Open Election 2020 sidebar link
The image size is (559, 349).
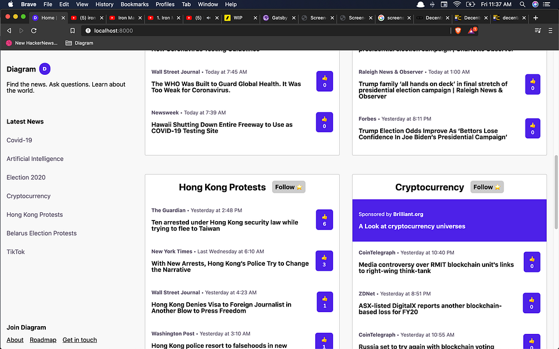pos(26,178)
